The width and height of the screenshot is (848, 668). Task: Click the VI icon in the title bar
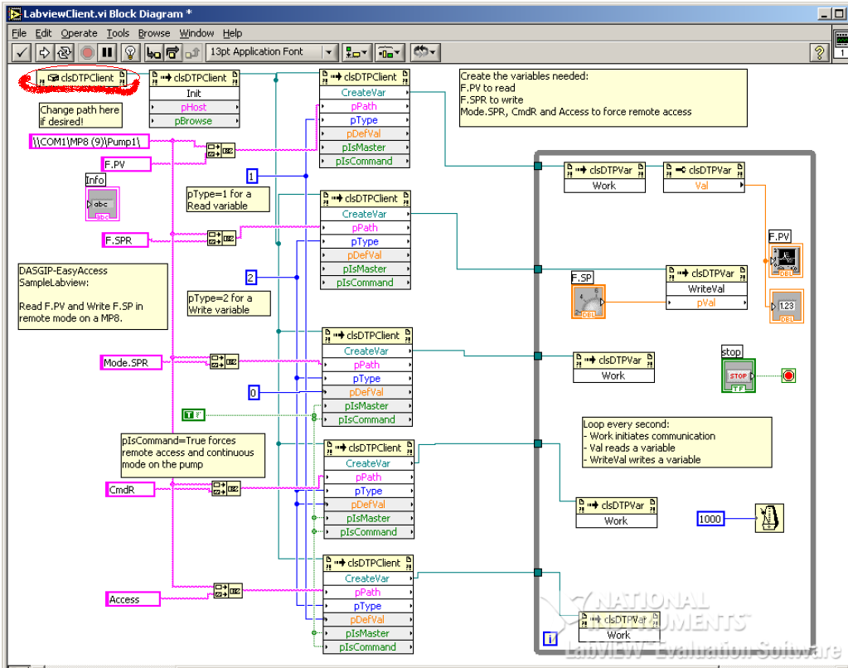(15, 14)
